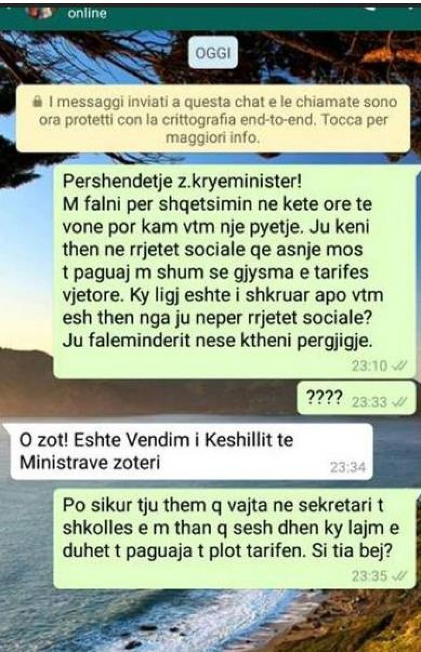Open the end-to-end encryption info banner
Viewport: 421px width, 652px height.
click(213, 119)
